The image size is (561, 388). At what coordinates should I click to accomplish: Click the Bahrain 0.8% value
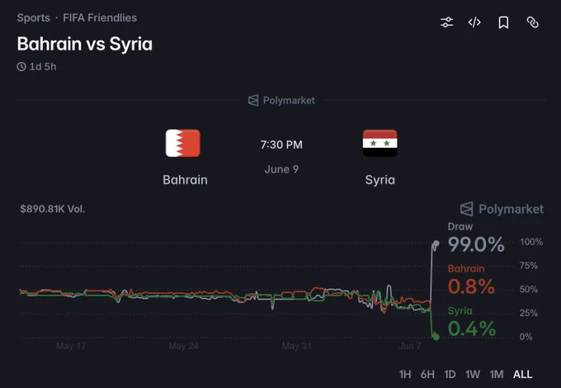pyautogui.click(x=471, y=286)
